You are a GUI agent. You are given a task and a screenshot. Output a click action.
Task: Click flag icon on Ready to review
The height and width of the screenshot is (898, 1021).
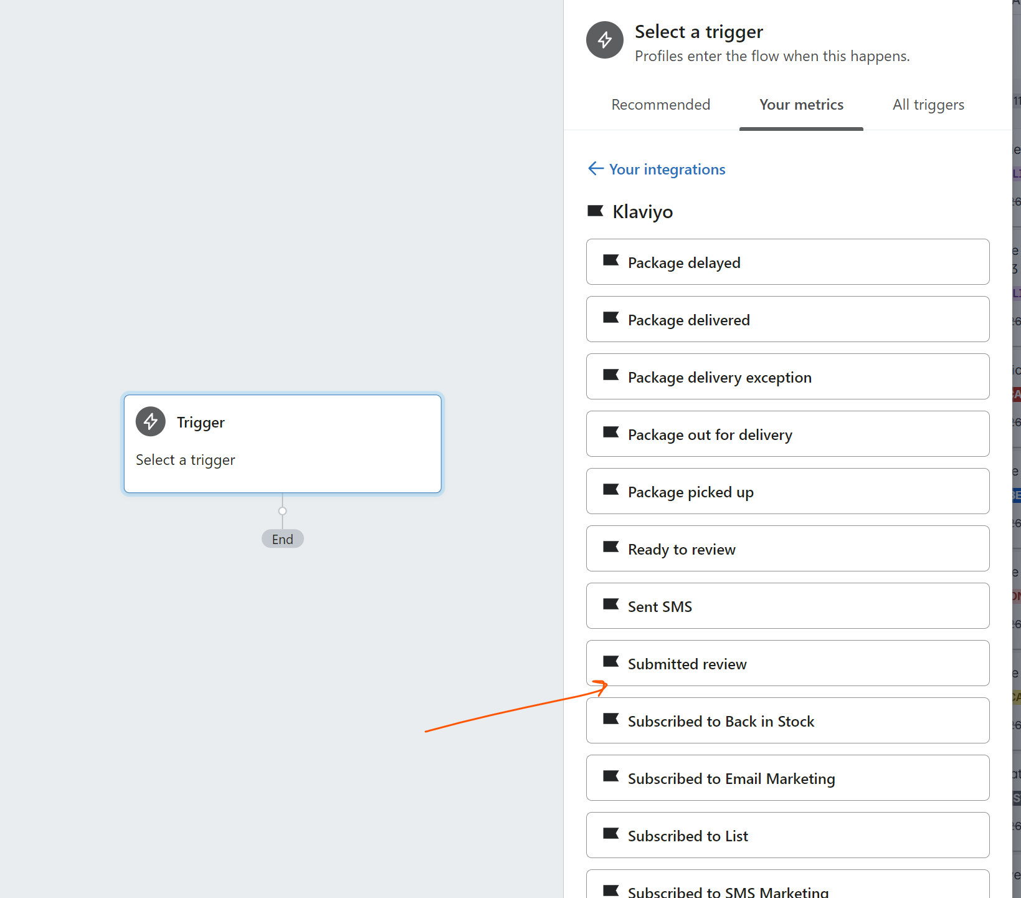610,547
